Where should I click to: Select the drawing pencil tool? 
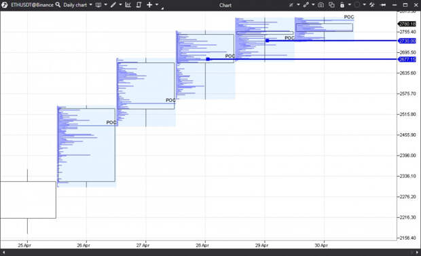click(x=113, y=5)
